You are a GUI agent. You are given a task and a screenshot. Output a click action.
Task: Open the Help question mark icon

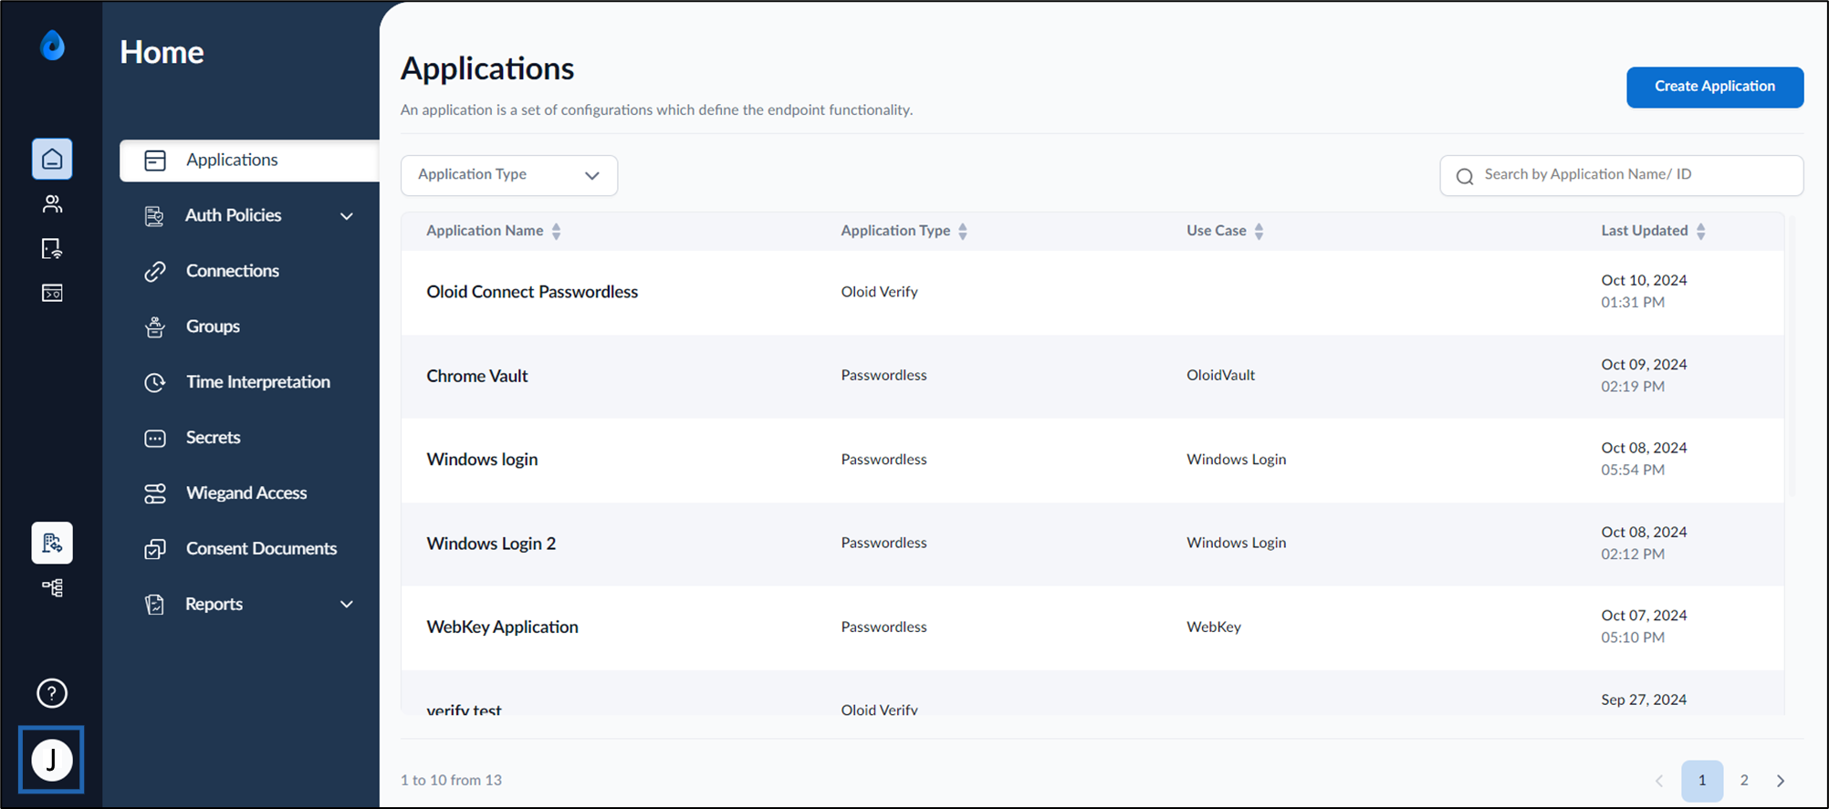[52, 693]
